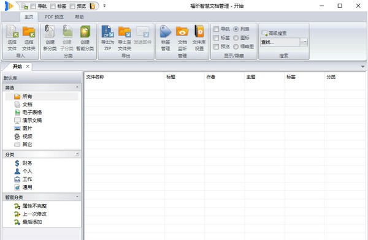Click the 高级搜索 icon
The height and width of the screenshot is (240, 368).
click(x=264, y=33)
